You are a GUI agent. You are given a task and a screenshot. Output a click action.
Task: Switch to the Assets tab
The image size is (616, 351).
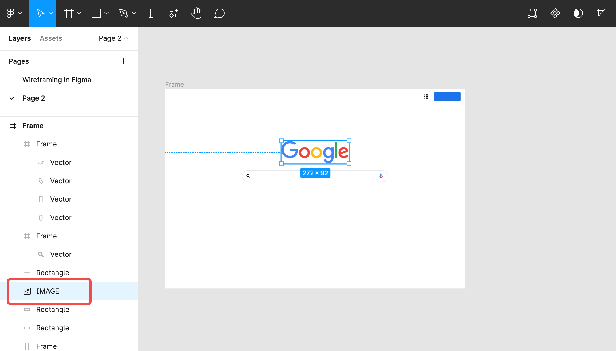coord(51,38)
